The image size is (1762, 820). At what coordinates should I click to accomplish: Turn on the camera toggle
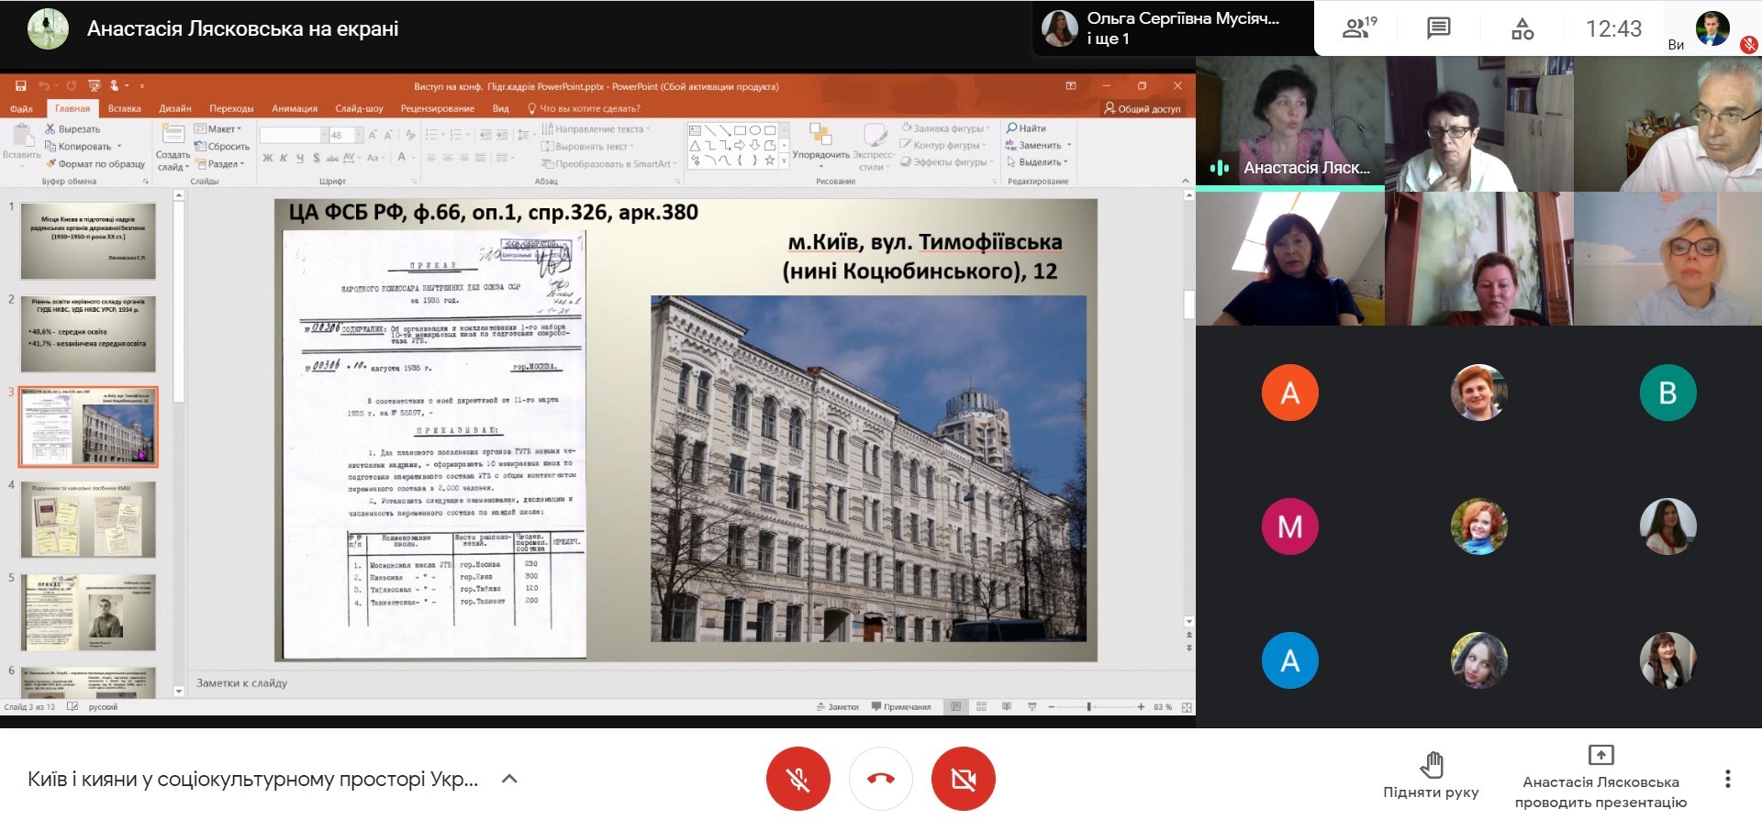tap(963, 779)
